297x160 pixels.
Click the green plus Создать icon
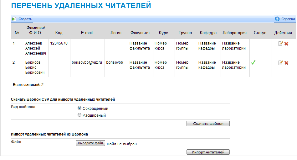tap(14, 19)
